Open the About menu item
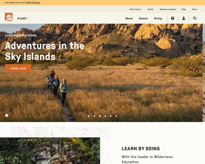205x164 pixels. (x=129, y=18)
